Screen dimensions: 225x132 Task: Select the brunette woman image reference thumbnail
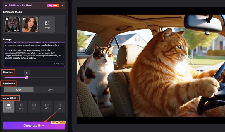point(30,24)
